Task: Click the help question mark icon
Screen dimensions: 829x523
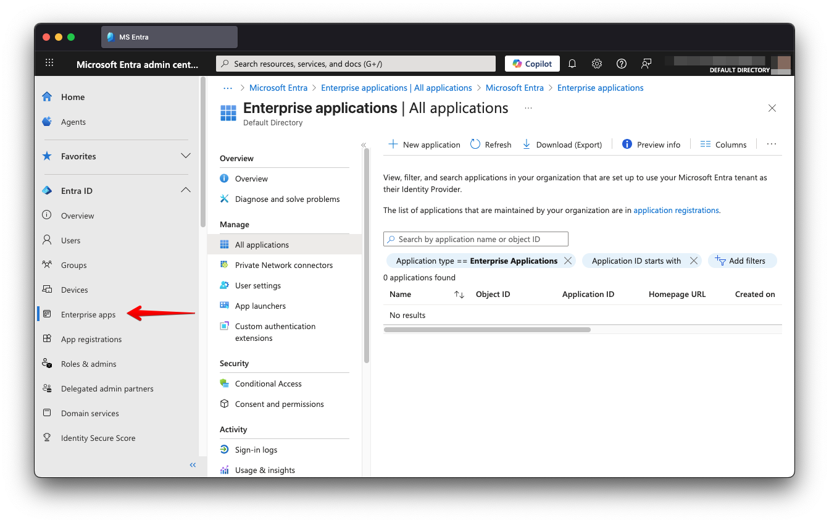Action: coord(622,64)
